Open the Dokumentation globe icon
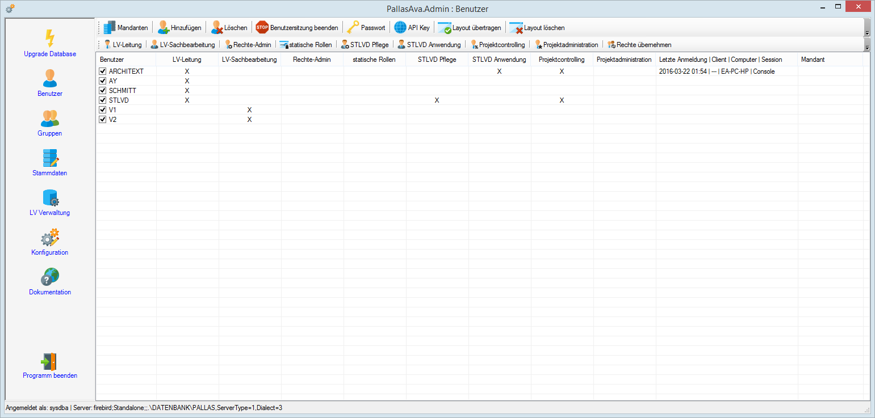This screenshot has width=875, height=418. coord(50,277)
